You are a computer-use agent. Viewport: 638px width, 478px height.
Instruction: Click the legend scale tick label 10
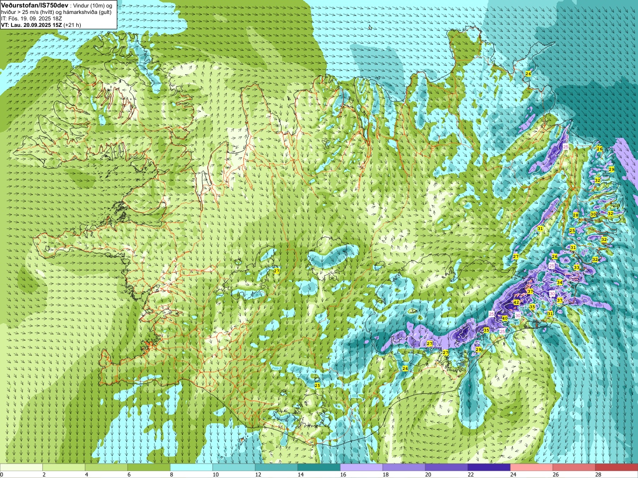pos(216,475)
